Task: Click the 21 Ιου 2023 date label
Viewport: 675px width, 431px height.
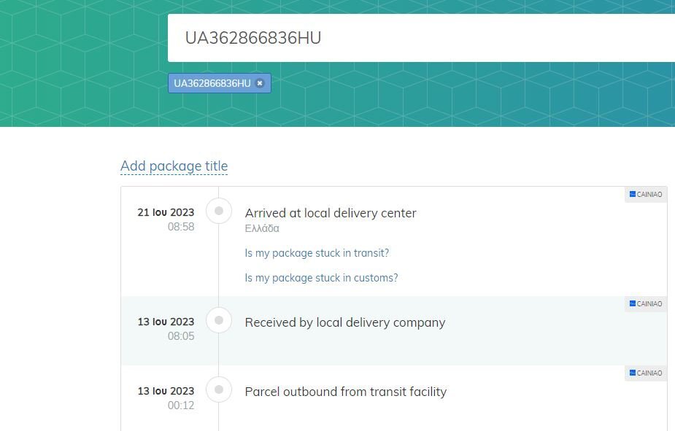Action: (x=166, y=212)
